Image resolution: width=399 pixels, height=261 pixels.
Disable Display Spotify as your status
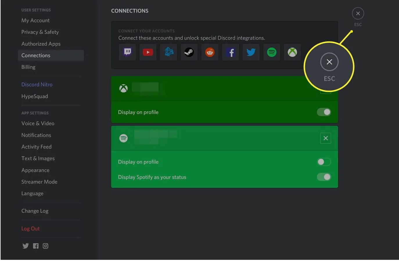click(x=324, y=177)
